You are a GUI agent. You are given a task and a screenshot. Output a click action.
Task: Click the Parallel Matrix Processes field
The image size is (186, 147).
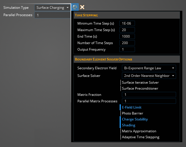[149, 101]
